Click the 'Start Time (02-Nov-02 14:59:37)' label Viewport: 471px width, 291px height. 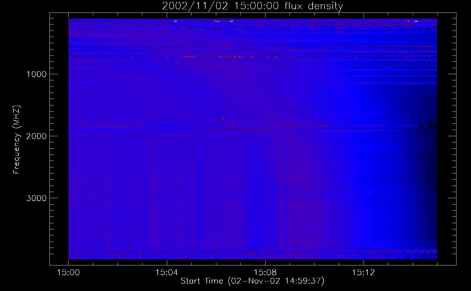(x=252, y=281)
